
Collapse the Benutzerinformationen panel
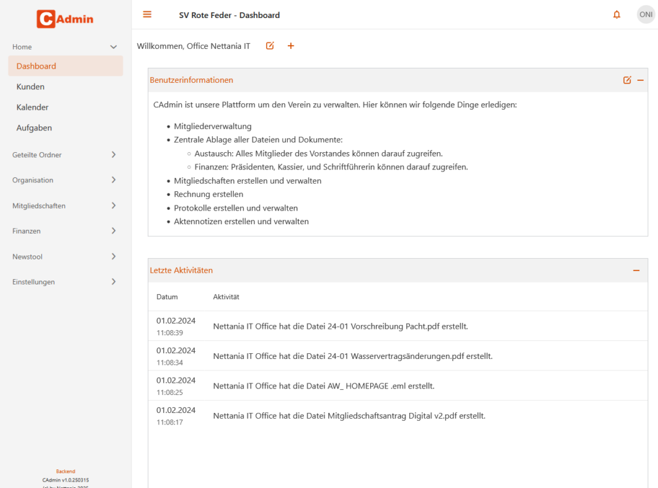[641, 80]
